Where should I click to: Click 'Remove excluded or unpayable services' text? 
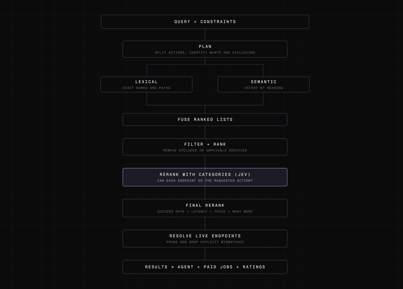(205, 150)
